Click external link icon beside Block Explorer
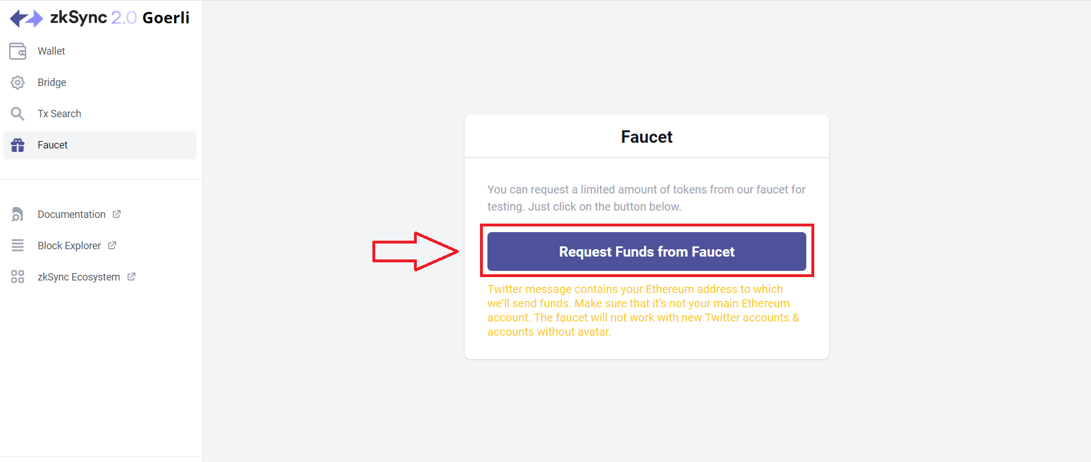Viewport: 1091px width, 462px height. (112, 245)
